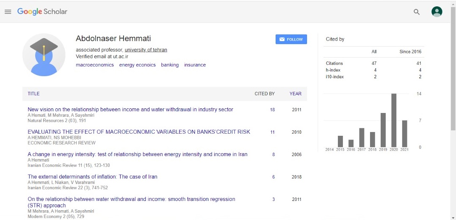Click the graduation cap profile picture
The height and width of the screenshot is (220, 456).
pos(44,55)
